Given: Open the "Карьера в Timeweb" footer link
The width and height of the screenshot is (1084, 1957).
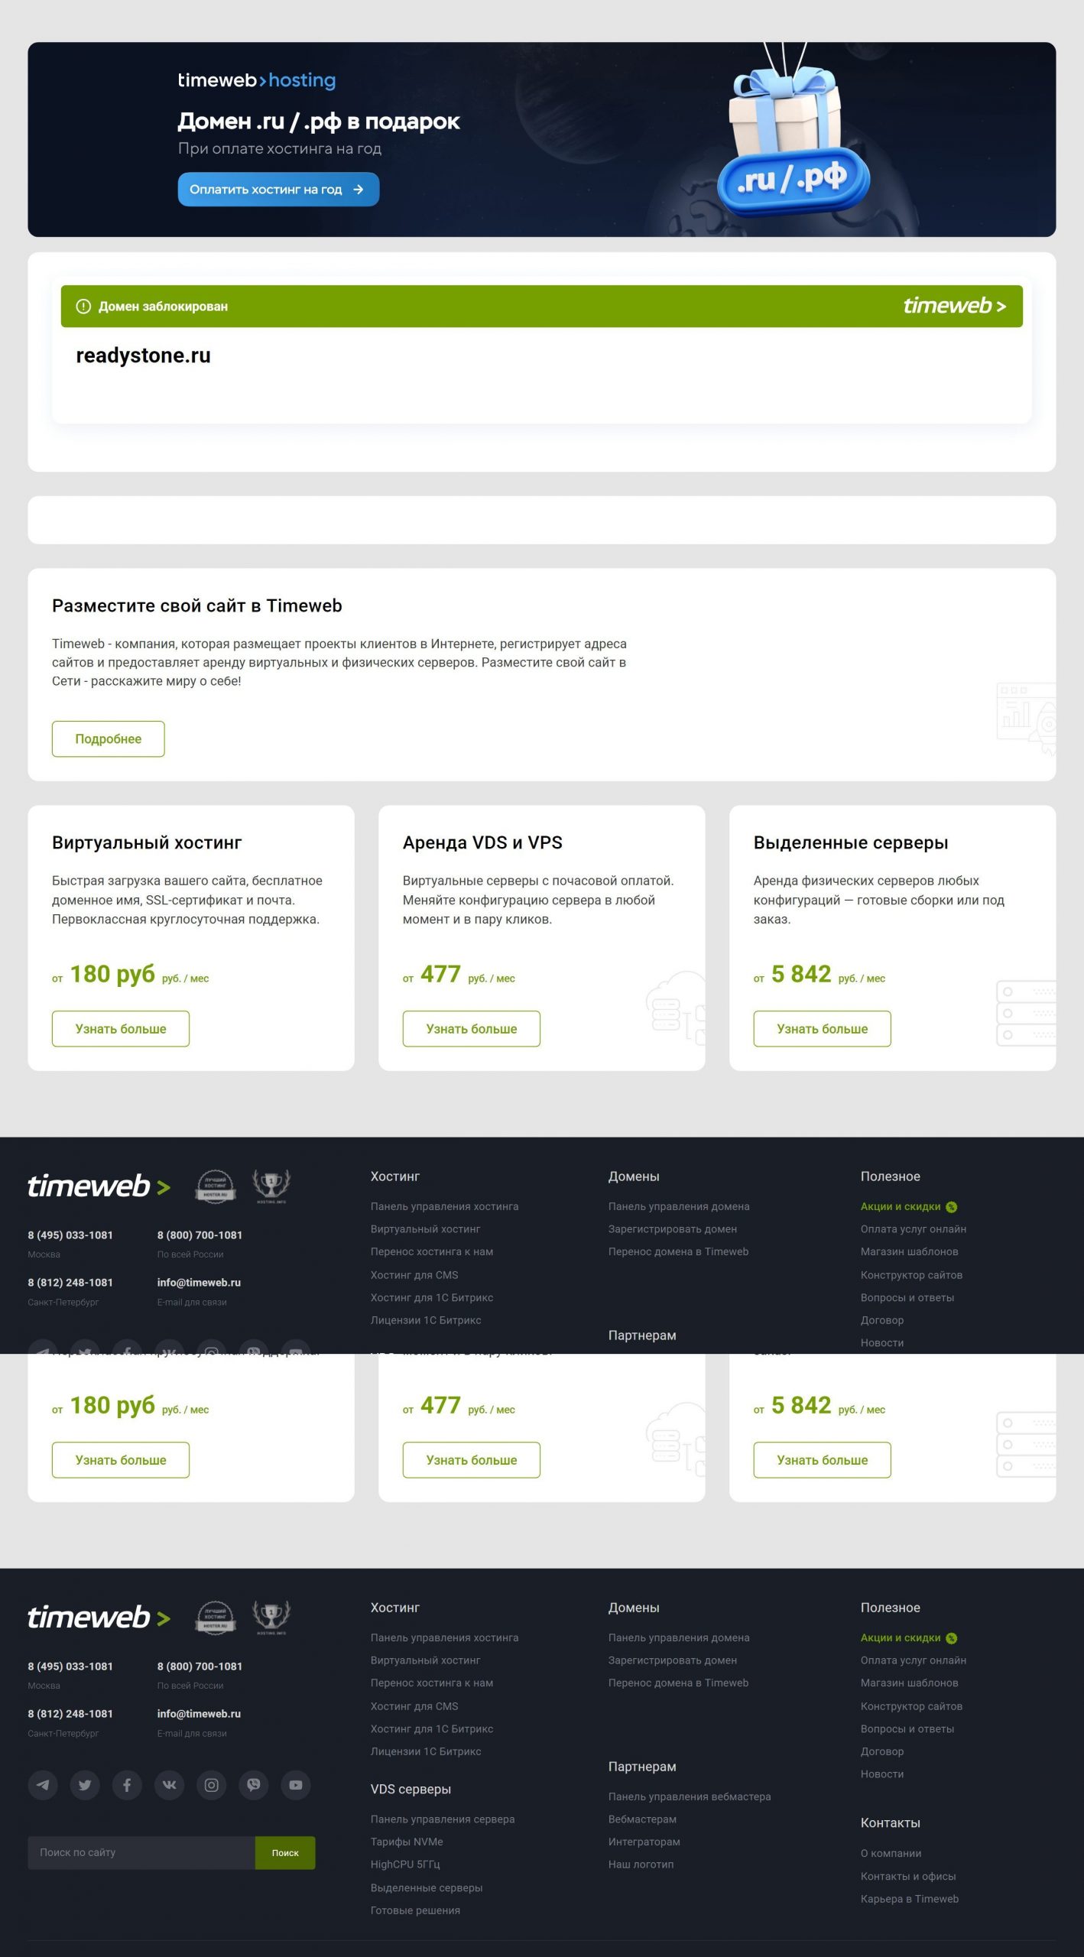Looking at the screenshot, I should click(x=910, y=1899).
